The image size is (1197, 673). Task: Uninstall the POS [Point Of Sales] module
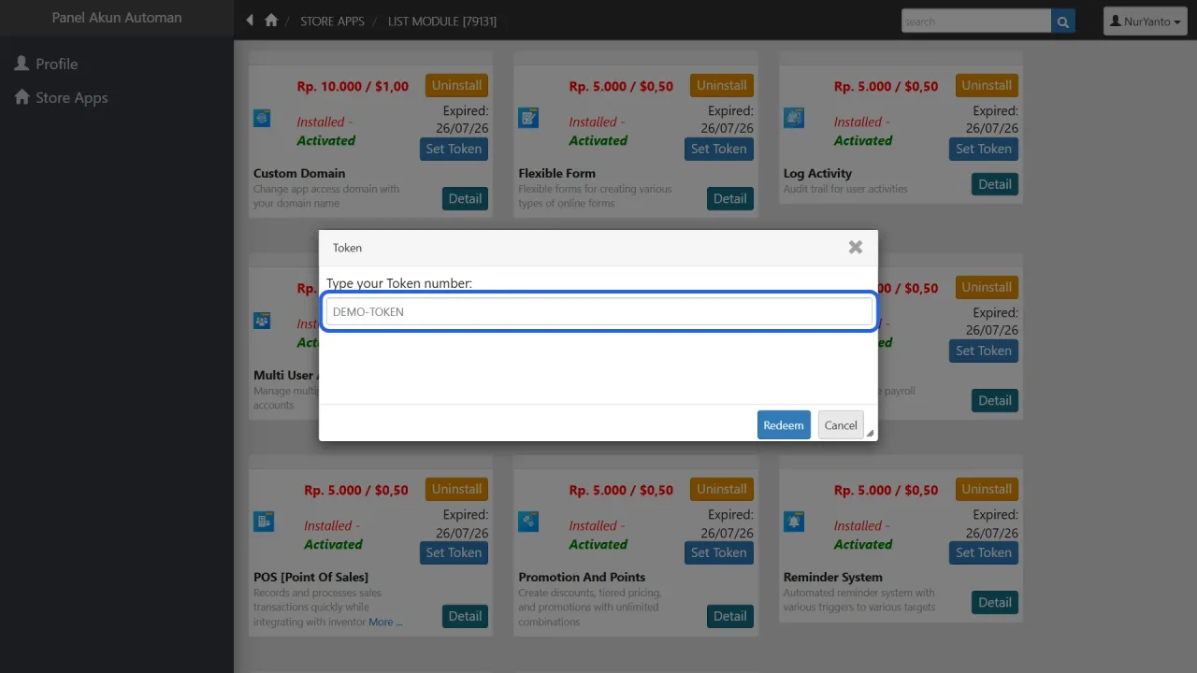(x=456, y=489)
